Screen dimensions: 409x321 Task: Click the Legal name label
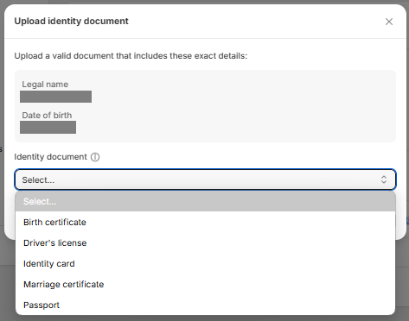(x=45, y=85)
